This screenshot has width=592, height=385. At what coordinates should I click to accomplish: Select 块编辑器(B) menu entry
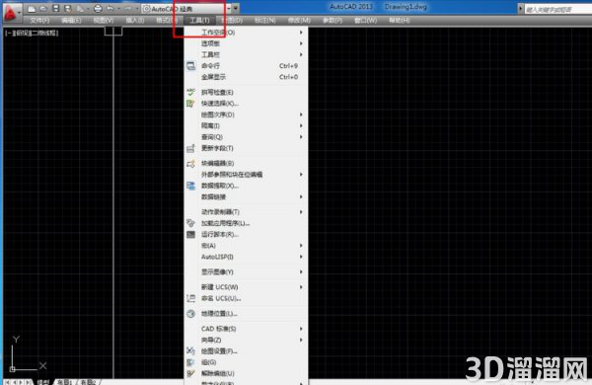coord(246,163)
